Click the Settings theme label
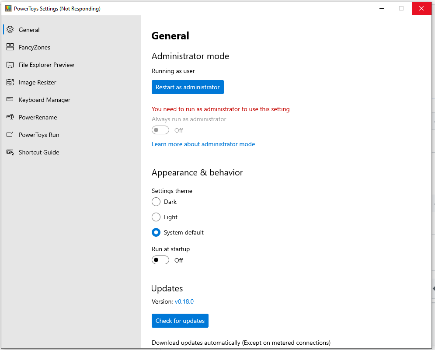Screen dimensions: 435x350 pyautogui.click(x=172, y=191)
